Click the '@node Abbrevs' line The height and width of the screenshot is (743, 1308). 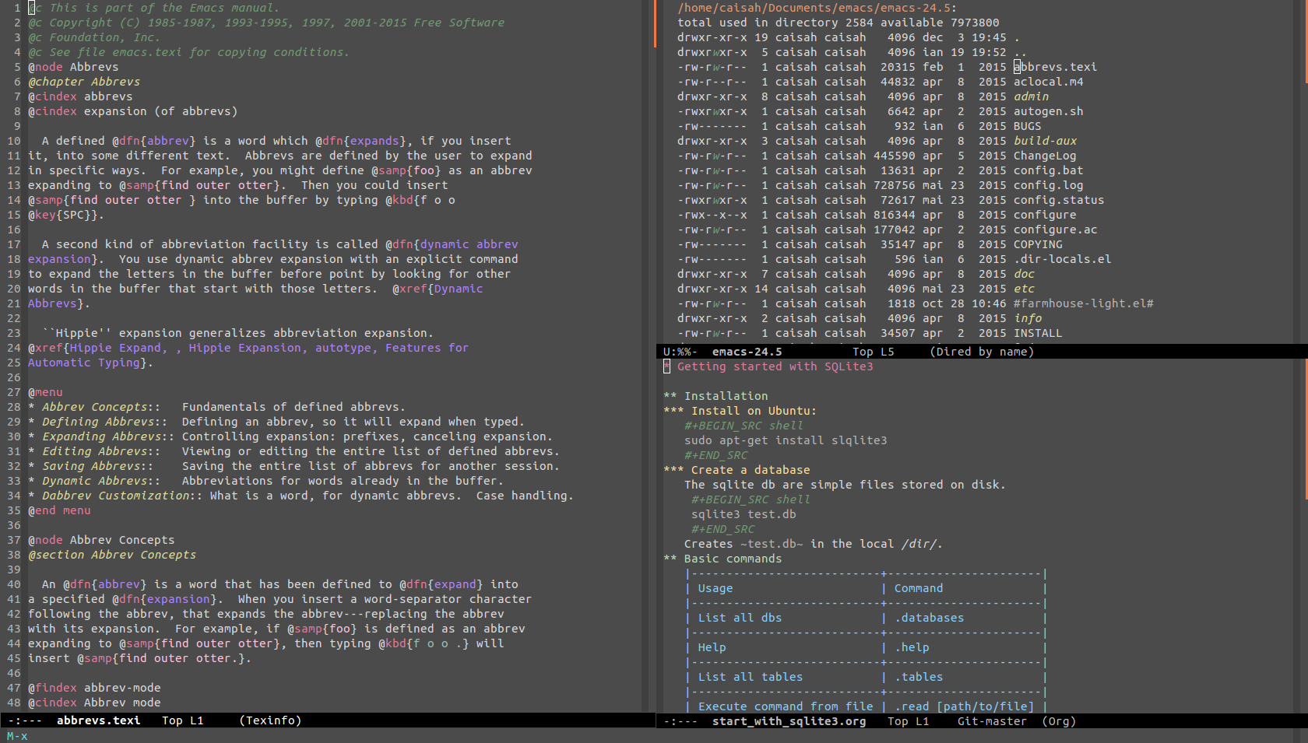pos(73,67)
